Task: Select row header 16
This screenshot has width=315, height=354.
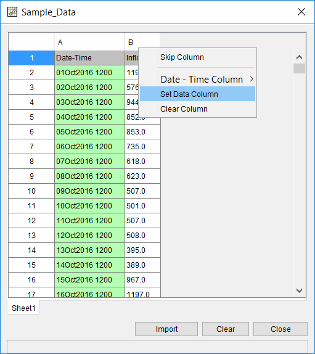Action: tap(31, 279)
